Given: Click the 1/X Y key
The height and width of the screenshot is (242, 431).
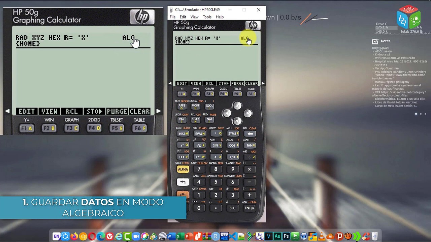Looking at the screenshot, I should tap(233, 157).
